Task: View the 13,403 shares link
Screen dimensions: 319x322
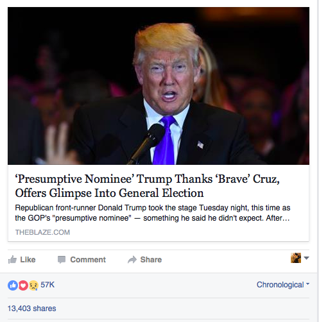Action: 32,309
